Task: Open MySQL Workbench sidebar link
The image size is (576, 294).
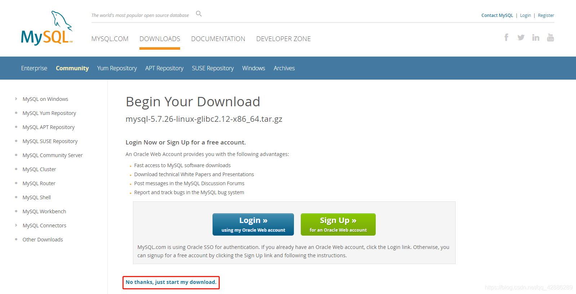Action: tap(44, 211)
